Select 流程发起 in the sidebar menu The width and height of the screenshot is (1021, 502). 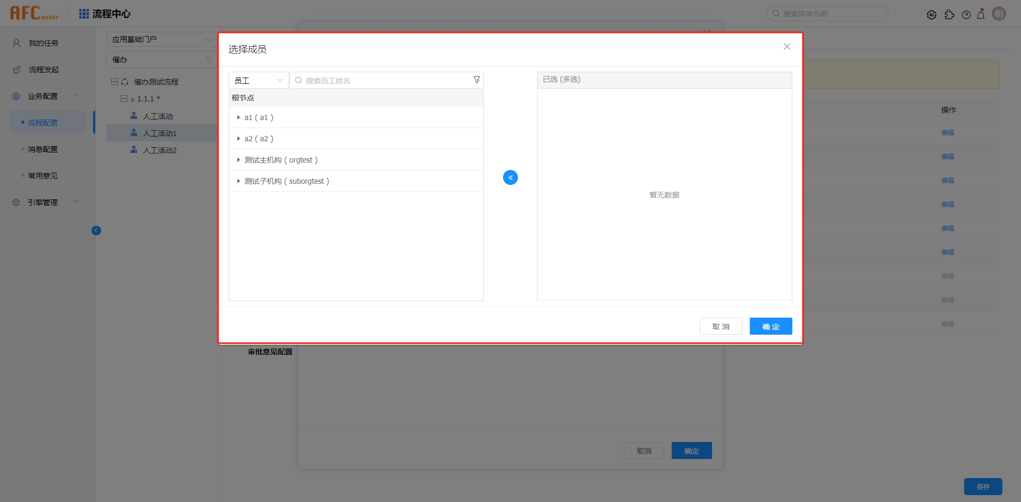(44, 70)
